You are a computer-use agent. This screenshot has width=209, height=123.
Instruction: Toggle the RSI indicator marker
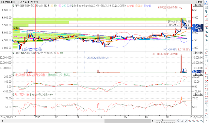(x=13, y=95)
